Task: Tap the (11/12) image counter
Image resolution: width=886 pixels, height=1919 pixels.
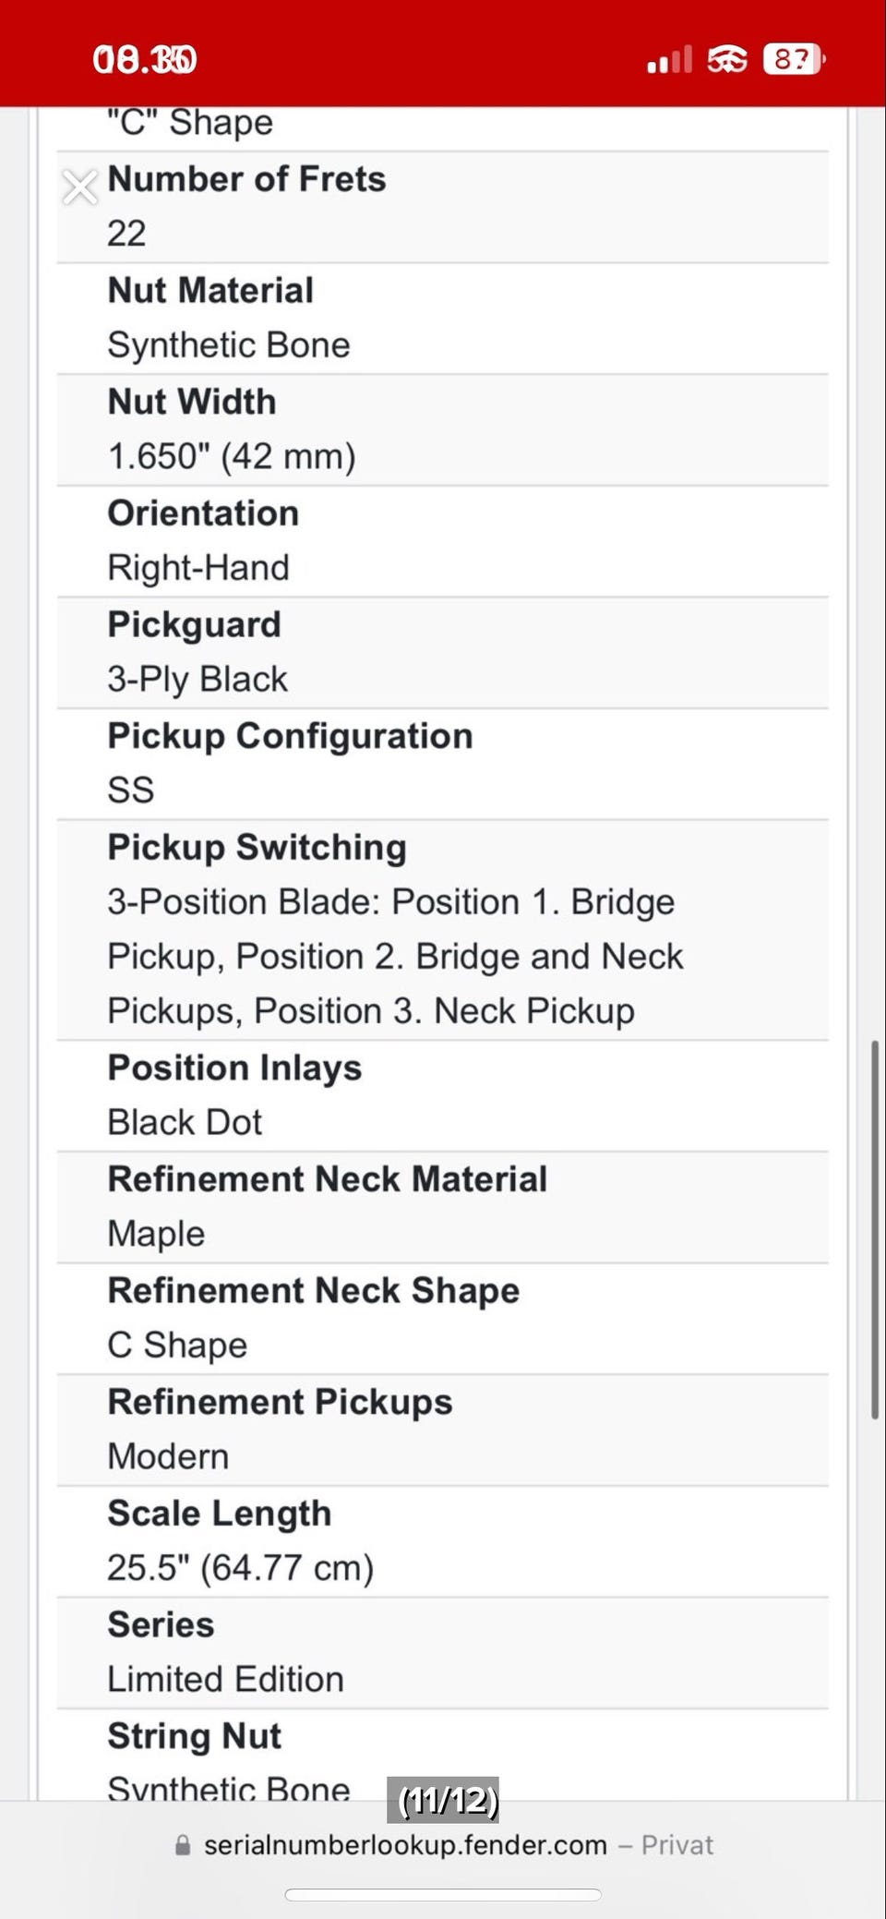Action: coord(448,1800)
